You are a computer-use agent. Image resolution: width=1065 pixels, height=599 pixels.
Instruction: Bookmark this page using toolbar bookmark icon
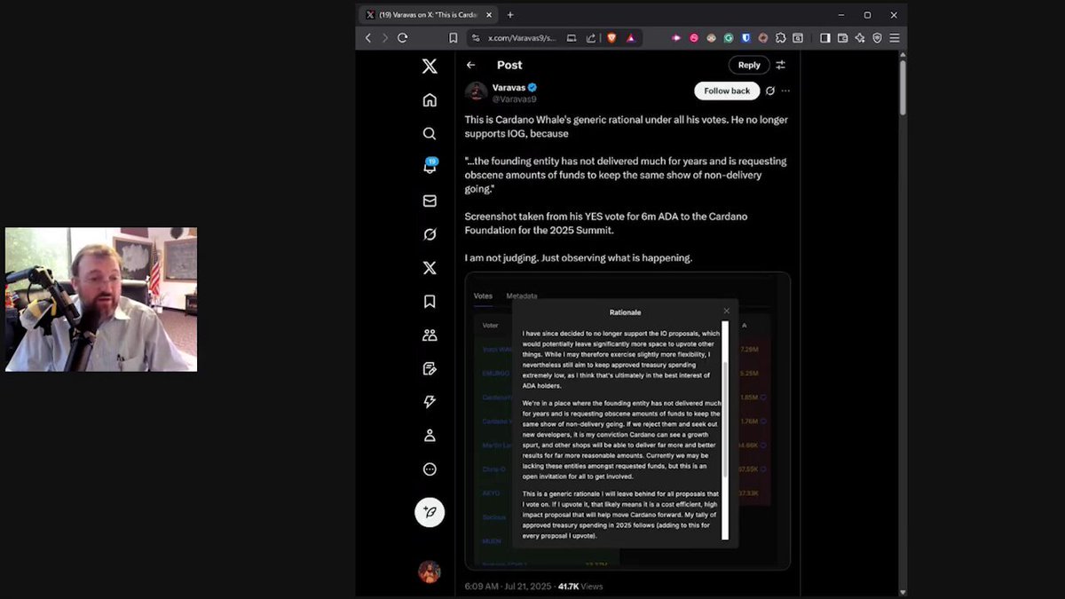click(453, 38)
